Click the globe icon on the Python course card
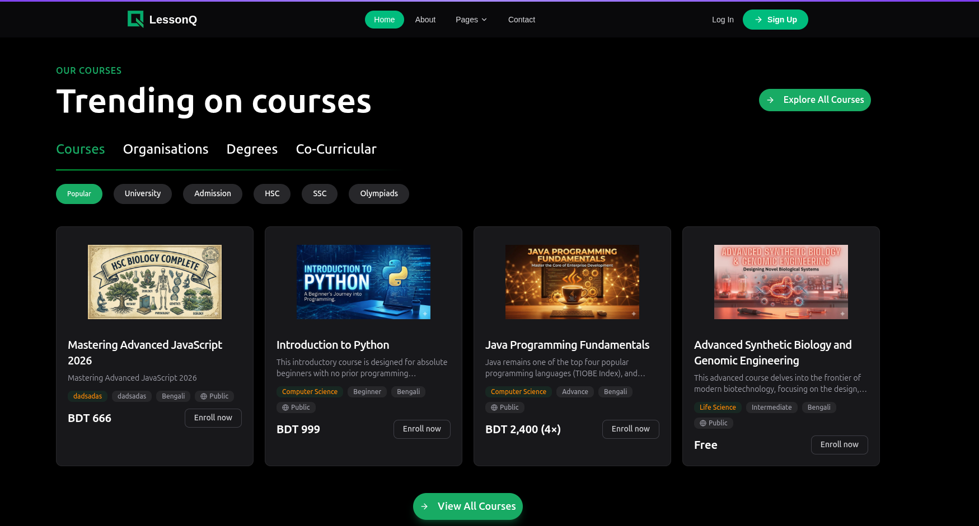 click(x=286, y=407)
